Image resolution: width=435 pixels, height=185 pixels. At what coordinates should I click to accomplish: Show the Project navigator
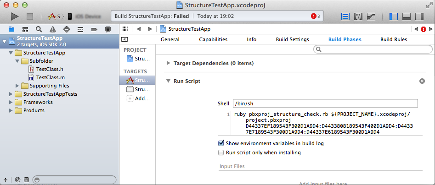(x=11, y=29)
